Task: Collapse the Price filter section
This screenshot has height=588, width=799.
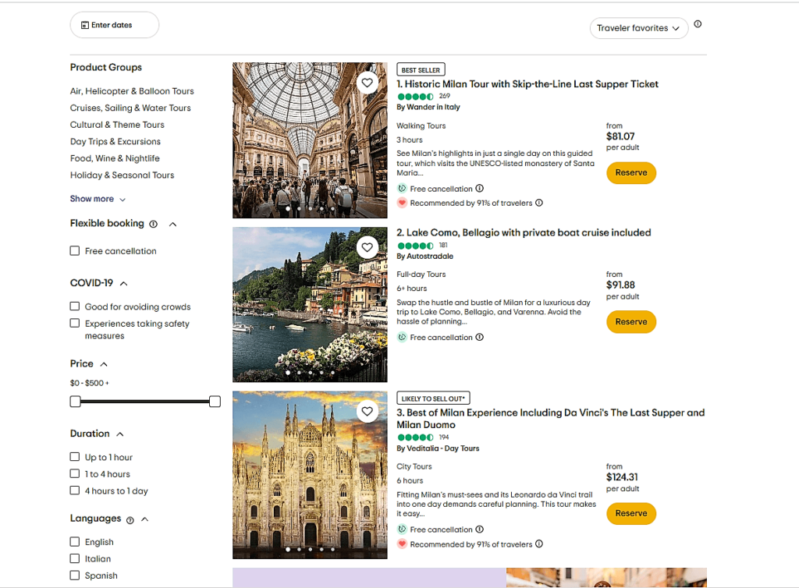Action: [x=102, y=363]
